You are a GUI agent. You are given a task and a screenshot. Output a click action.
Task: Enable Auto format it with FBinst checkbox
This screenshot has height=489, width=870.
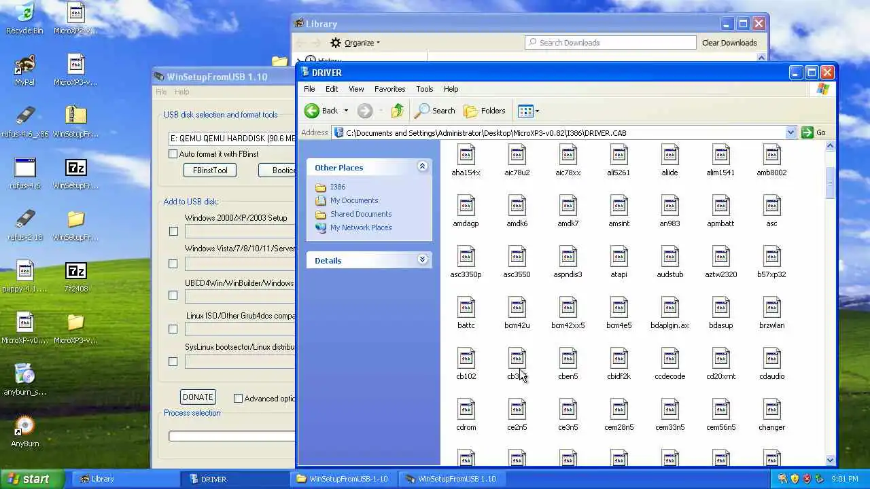pos(173,154)
